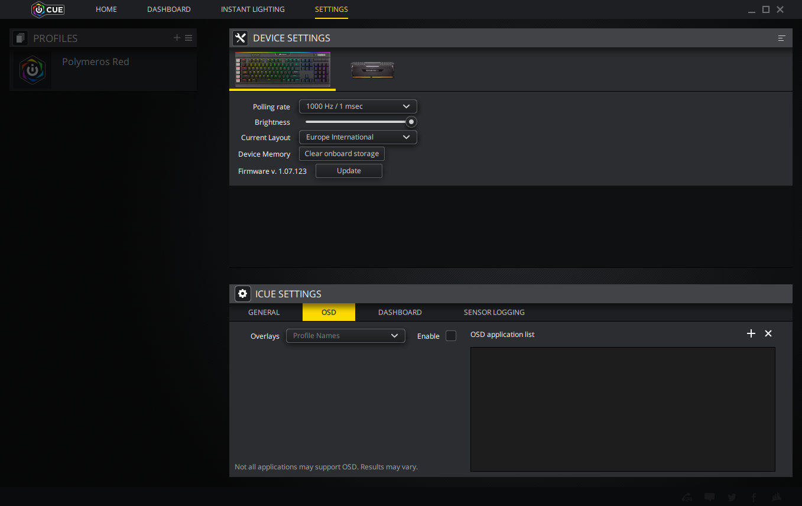Screen dimensions: 802x506
Task: Open the Home section
Action: coord(106,9)
